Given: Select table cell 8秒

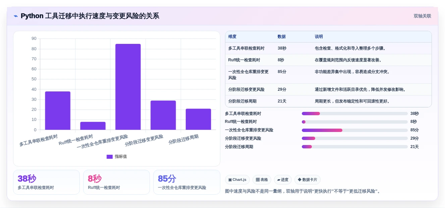Looking at the screenshot, I should tap(281, 60).
